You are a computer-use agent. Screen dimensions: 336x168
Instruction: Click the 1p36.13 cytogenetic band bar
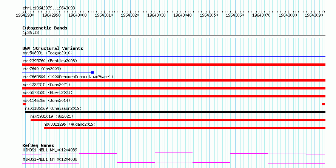click(x=174, y=37)
